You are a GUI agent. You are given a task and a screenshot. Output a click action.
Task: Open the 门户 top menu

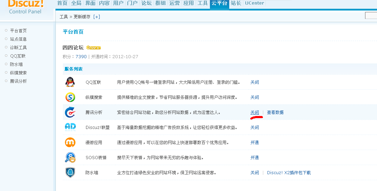click(132, 3)
